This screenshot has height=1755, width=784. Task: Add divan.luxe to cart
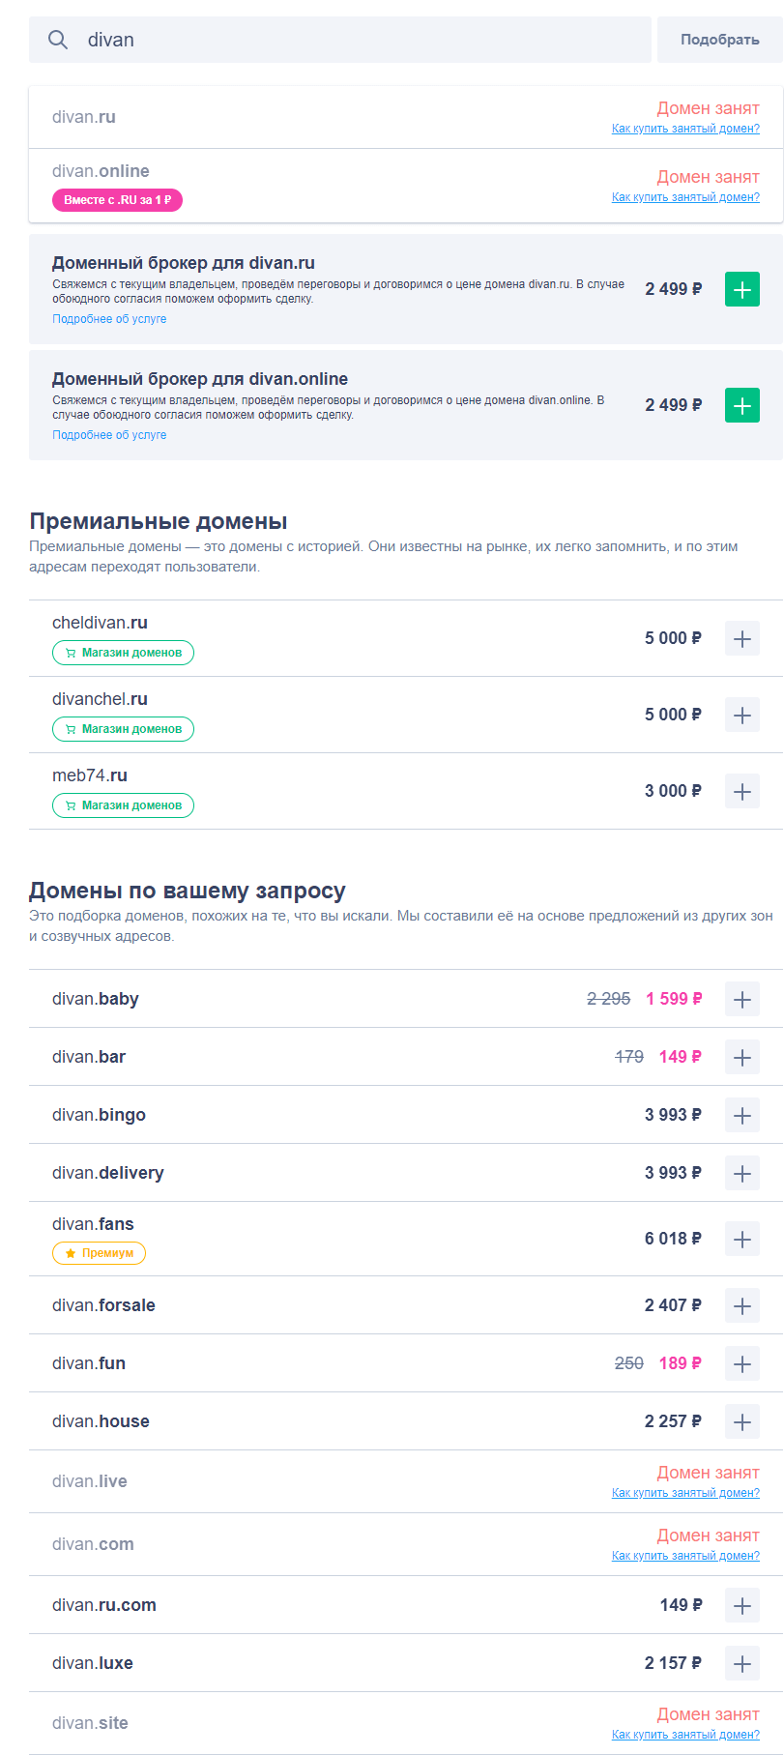tap(741, 1663)
